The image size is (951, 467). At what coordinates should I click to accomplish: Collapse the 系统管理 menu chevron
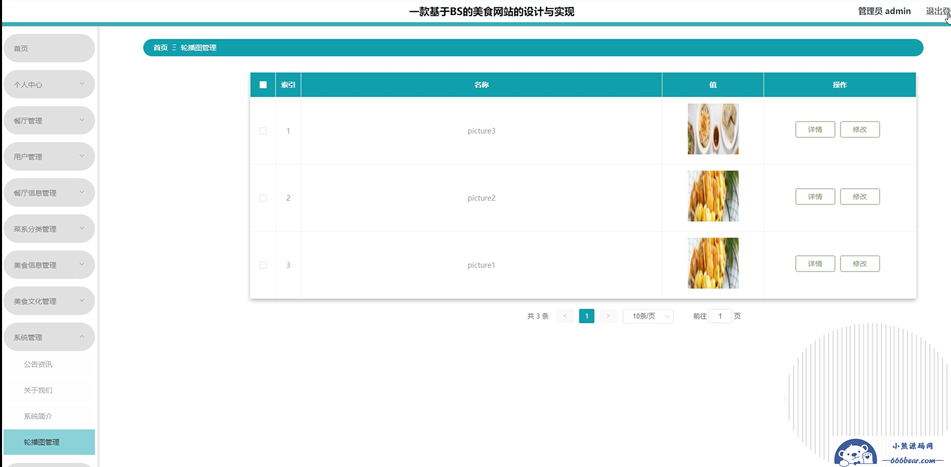click(82, 337)
